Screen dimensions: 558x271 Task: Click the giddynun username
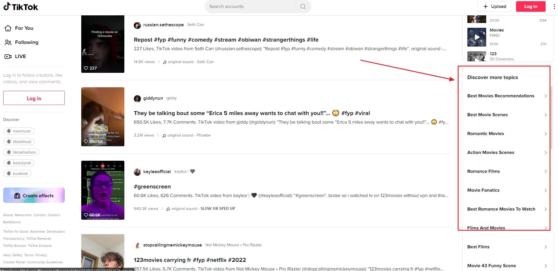[153, 98]
